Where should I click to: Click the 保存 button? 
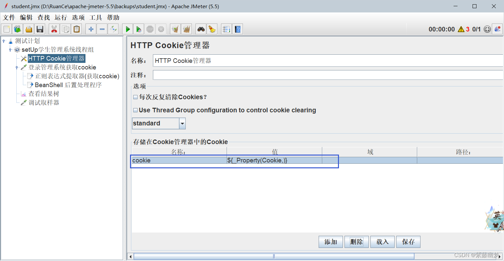pos(408,242)
